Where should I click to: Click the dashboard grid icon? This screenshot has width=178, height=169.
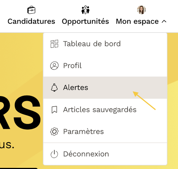[x=54, y=44]
